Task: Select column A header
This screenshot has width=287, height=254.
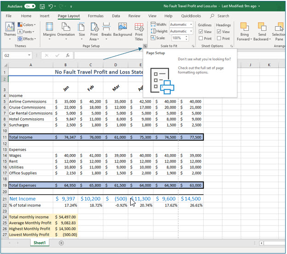Action: (x=31, y=65)
